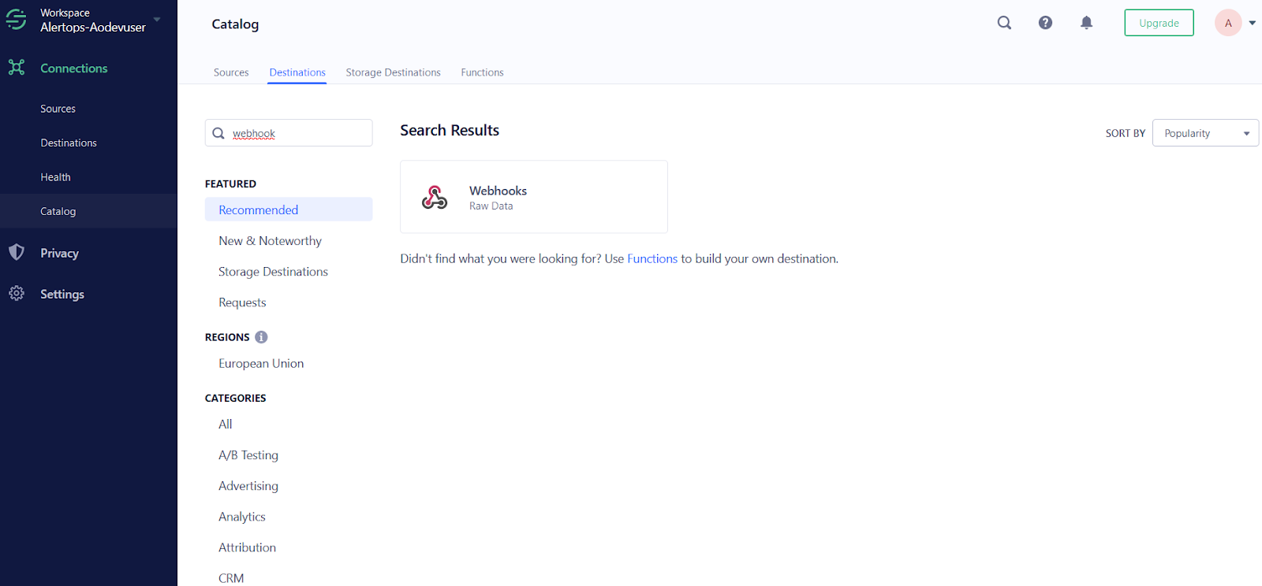Screen dimensions: 1262x586
Task: Expand the workspace switcher dropdown
Action: pyautogui.click(x=157, y=20)
